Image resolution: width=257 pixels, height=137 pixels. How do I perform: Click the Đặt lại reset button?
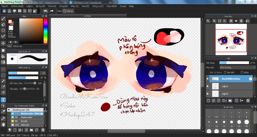click(x=68, y=11)
